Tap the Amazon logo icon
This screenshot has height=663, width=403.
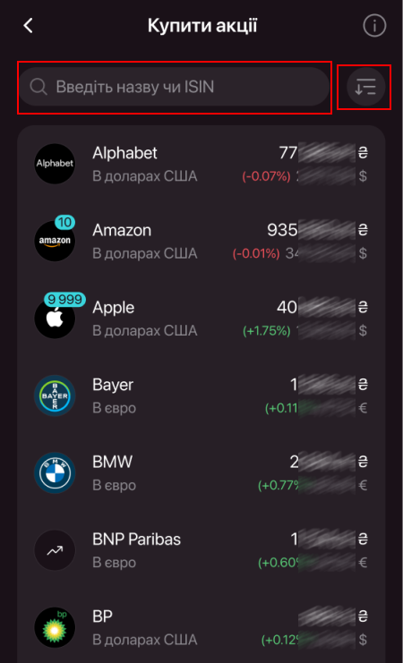coord(55,241)
